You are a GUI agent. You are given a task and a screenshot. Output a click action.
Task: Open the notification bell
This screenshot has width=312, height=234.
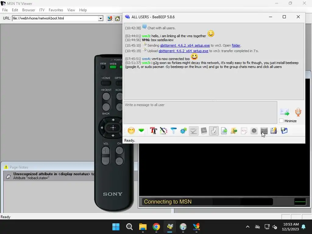pyautogui.click(x=304, y=227)
